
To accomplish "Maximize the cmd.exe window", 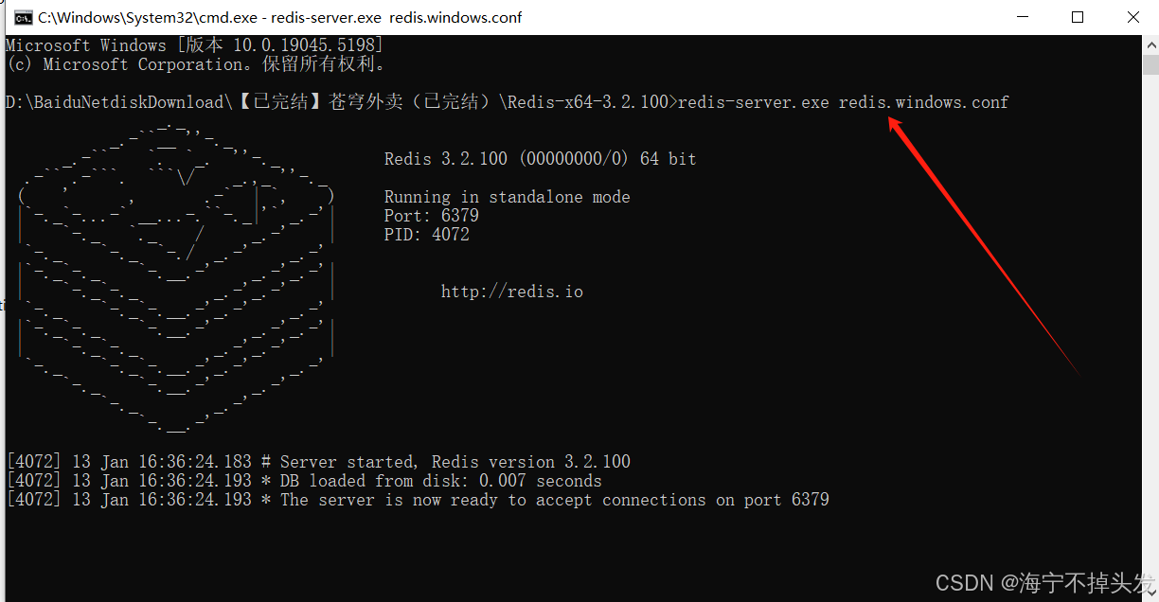I will pos(1078,17).
